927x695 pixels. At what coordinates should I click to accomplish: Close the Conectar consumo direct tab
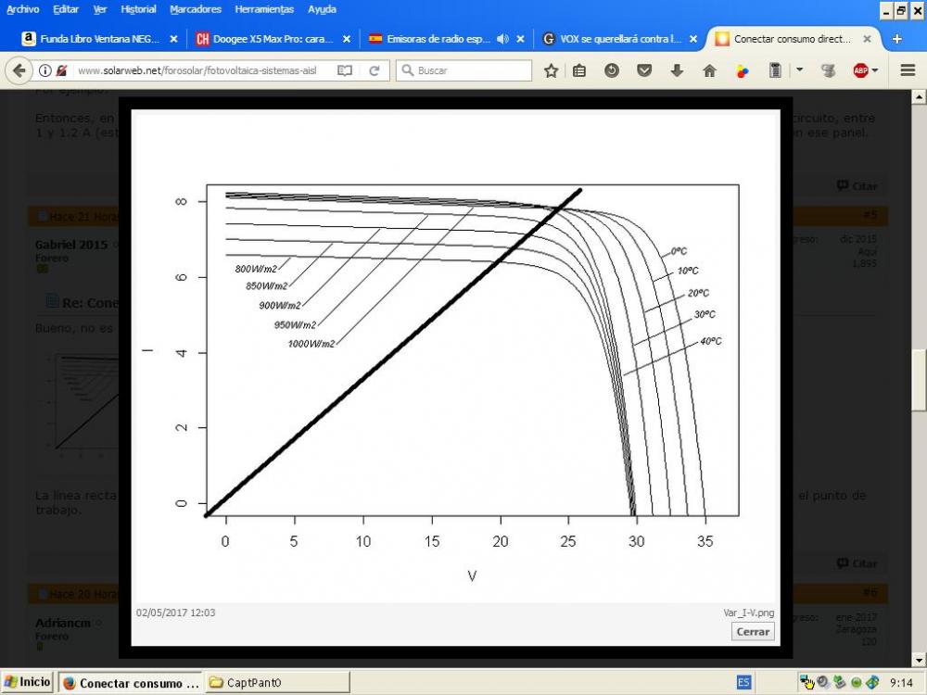pos(867,39)
